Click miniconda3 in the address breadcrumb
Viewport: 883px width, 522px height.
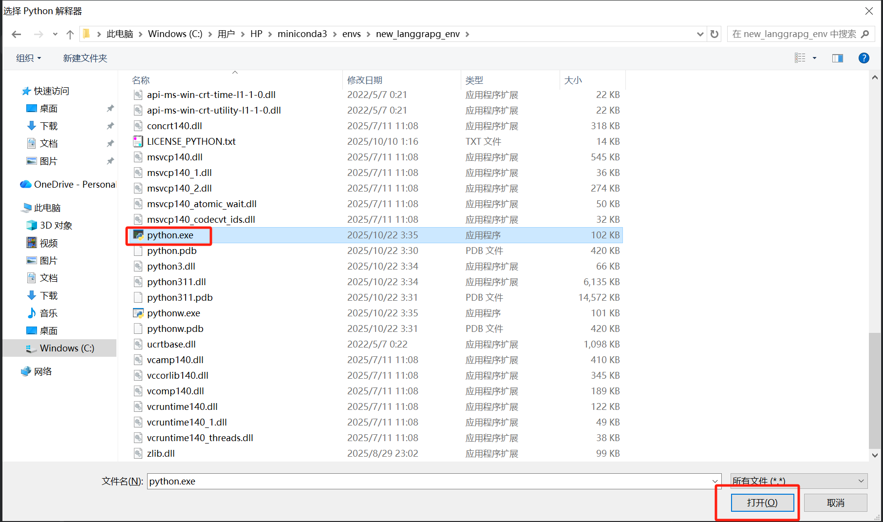coord(302,34)
